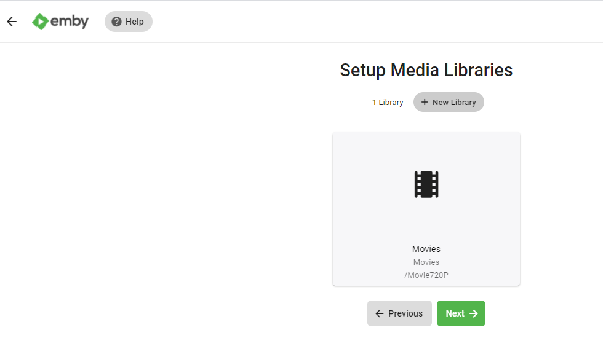Click the dark Movies library title
This screenshot has height=354, width=603.
pos(426,249)
